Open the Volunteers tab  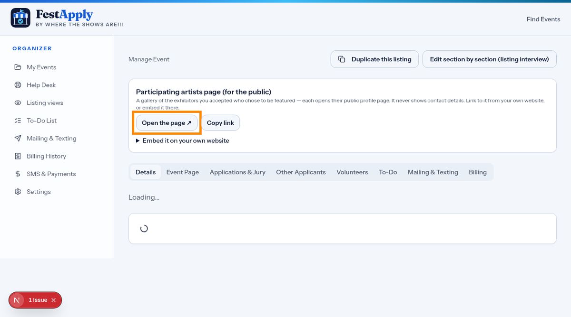(352, 172)
